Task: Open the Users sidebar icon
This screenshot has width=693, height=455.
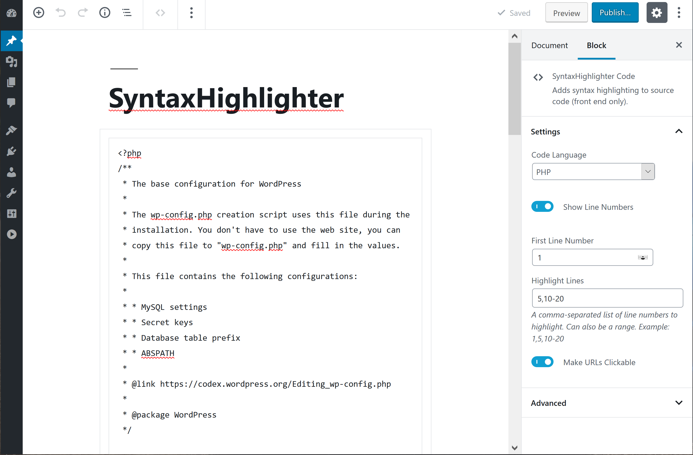Action: (x=11, y=172)
